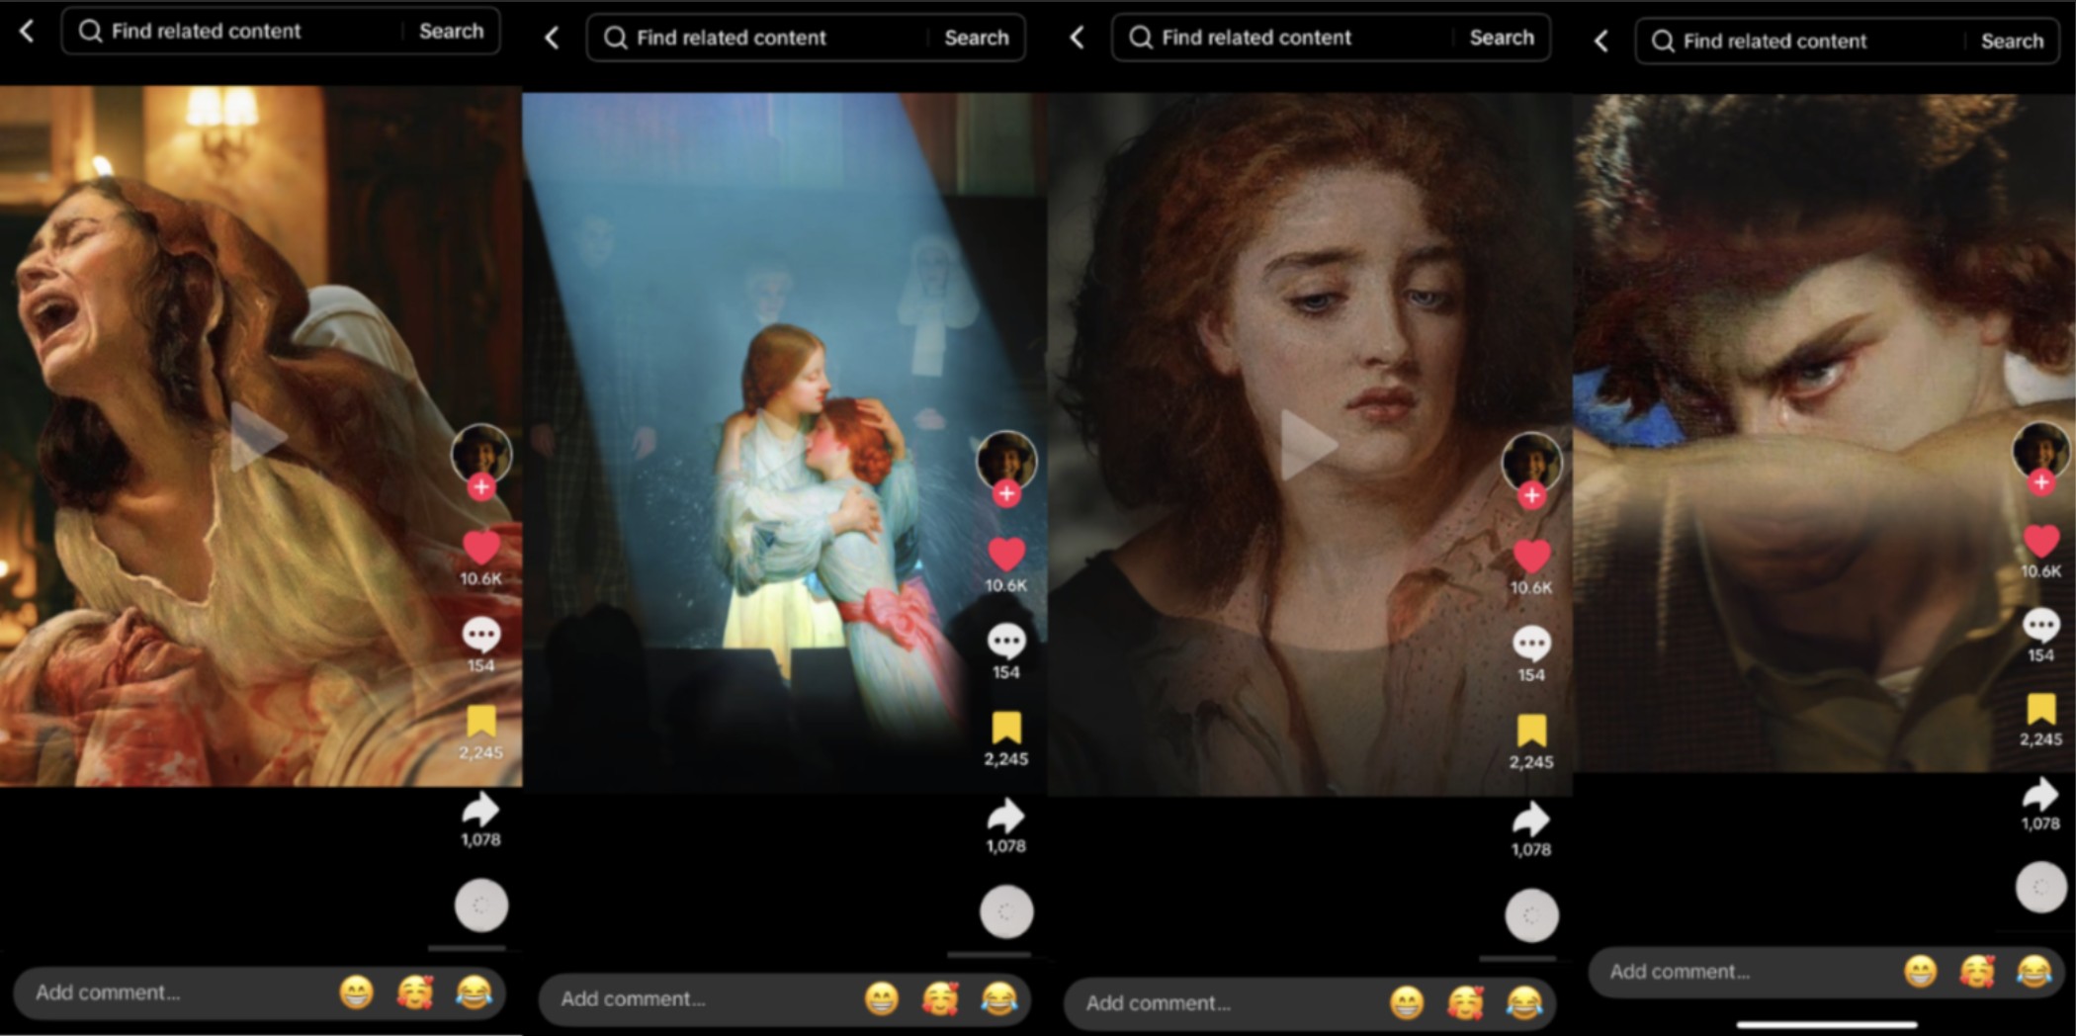The width and height of the screenshot is (2076, 1036).
Task: Share the man hiding face video
Action: pos(2041,795)
